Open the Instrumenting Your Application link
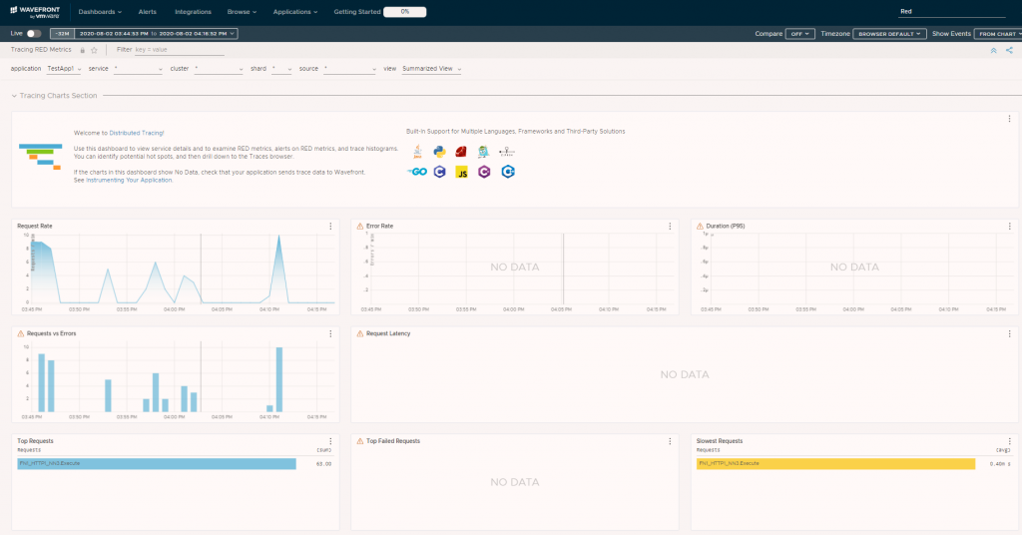Viewport: 1022px width, 535px height. click(129, 181)
